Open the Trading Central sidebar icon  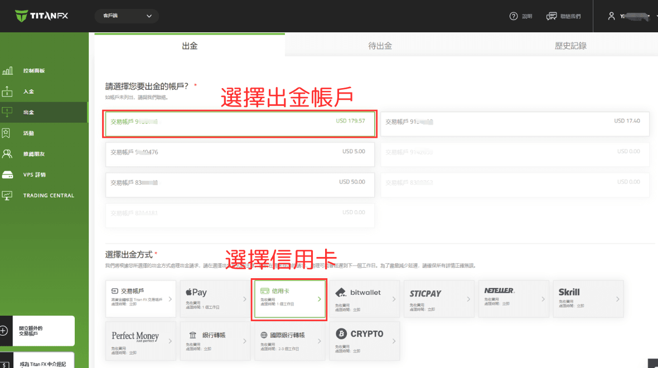point(8,195)
